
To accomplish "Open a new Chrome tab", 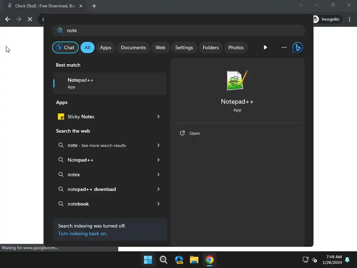I will 94,6.
